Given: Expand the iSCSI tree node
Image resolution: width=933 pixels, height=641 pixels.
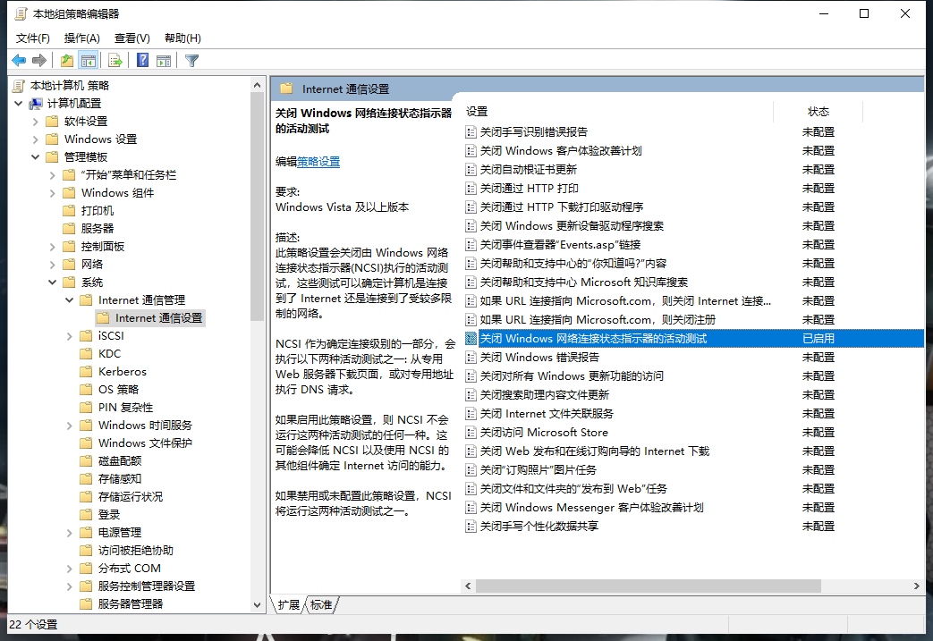Looking at the screenshot, I should point(69,336).
